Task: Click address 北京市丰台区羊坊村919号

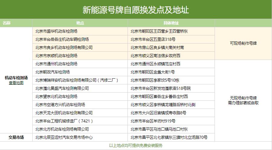Action: [x=153, y=121]
